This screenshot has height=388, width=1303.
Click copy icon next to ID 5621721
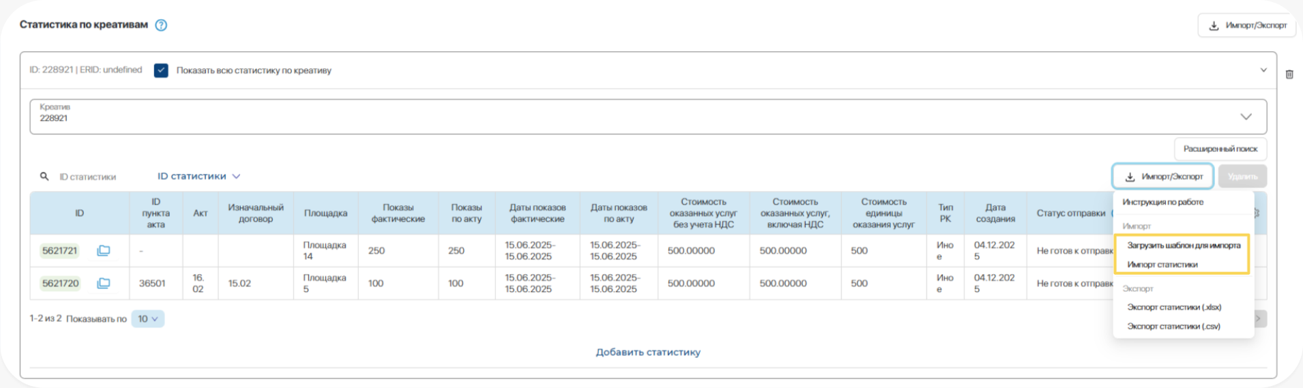(104, 251)
